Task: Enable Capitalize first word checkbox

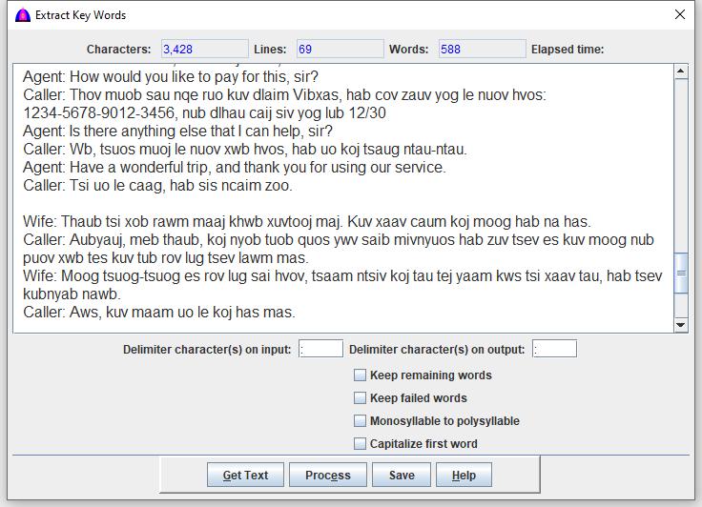Action: tap(361, 444)
